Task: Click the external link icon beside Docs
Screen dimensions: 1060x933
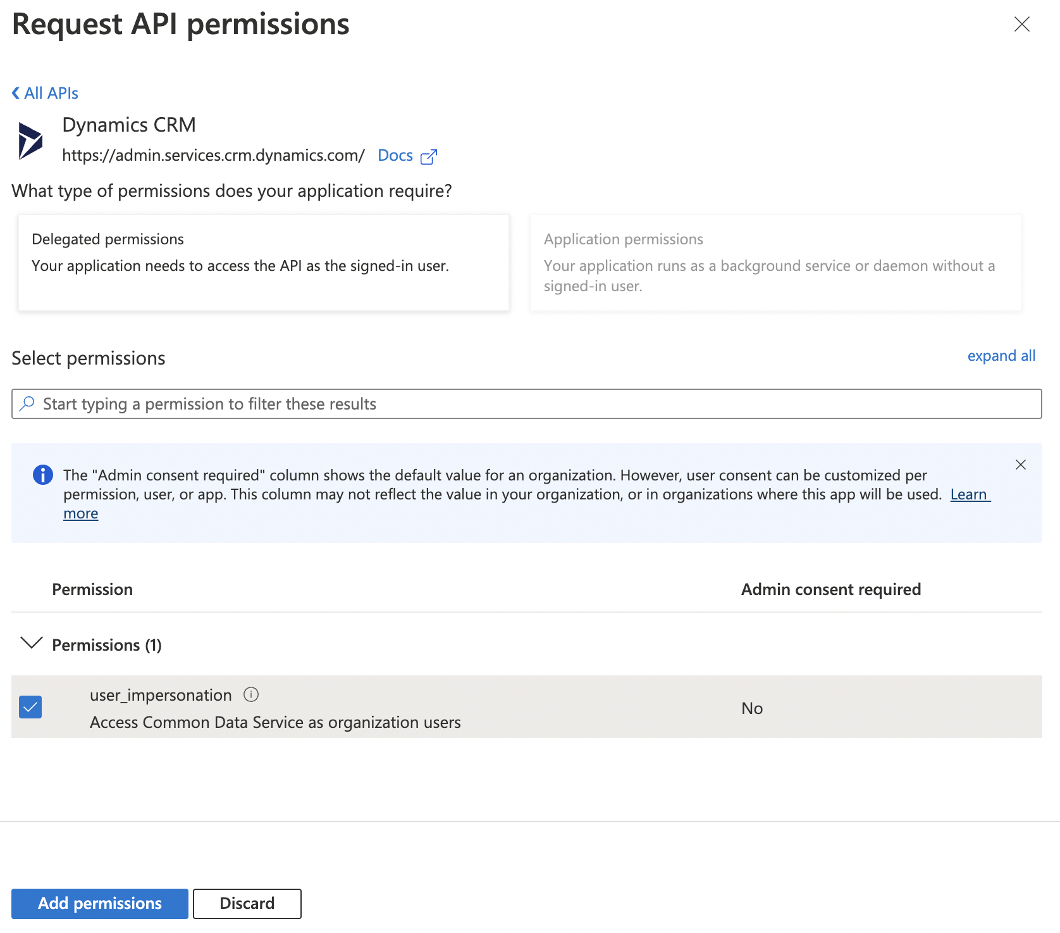Action: tap(429, 156)
